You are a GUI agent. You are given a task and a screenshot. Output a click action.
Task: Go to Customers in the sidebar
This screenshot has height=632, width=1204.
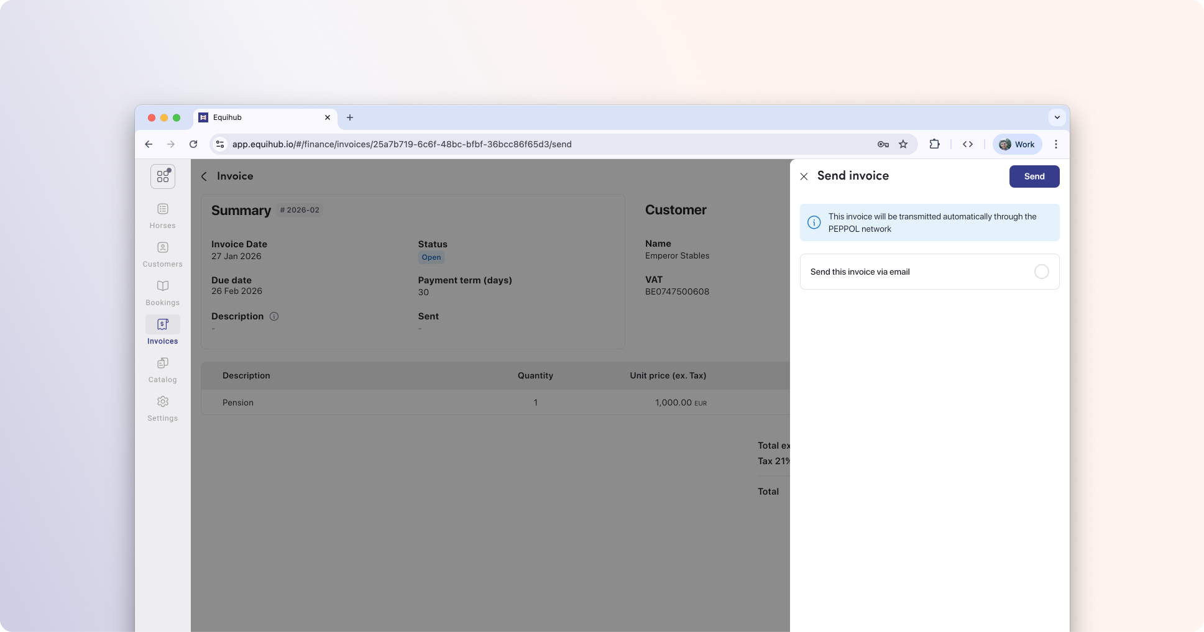[x=162, y=254]
